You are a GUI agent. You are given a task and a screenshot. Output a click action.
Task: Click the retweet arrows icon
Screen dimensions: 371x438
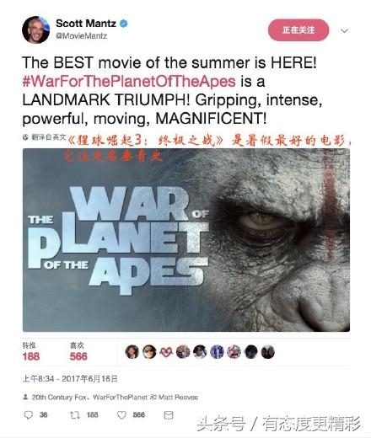click(74, 415)
